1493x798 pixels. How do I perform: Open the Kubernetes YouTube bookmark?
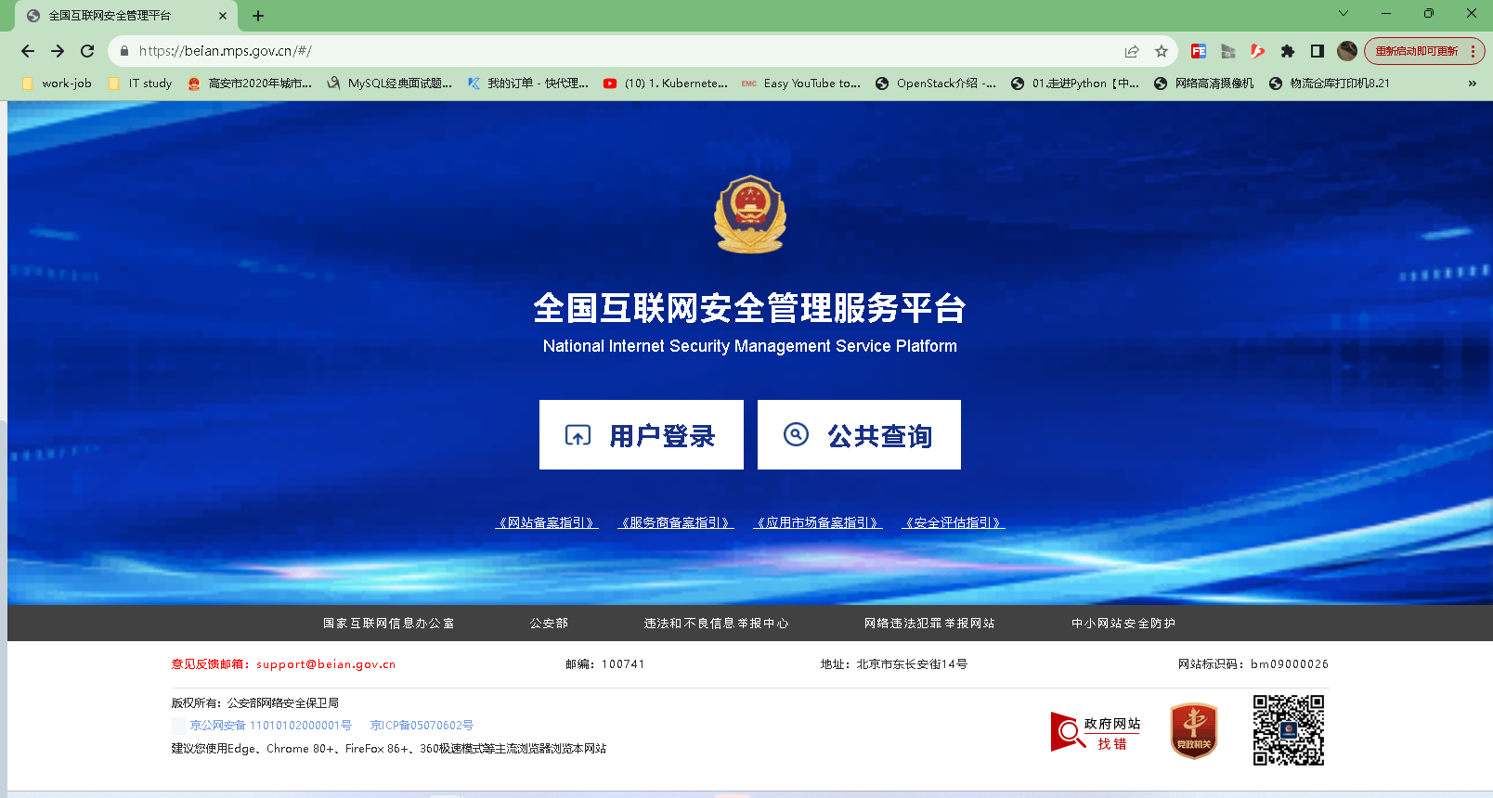(x=665, y=84)
